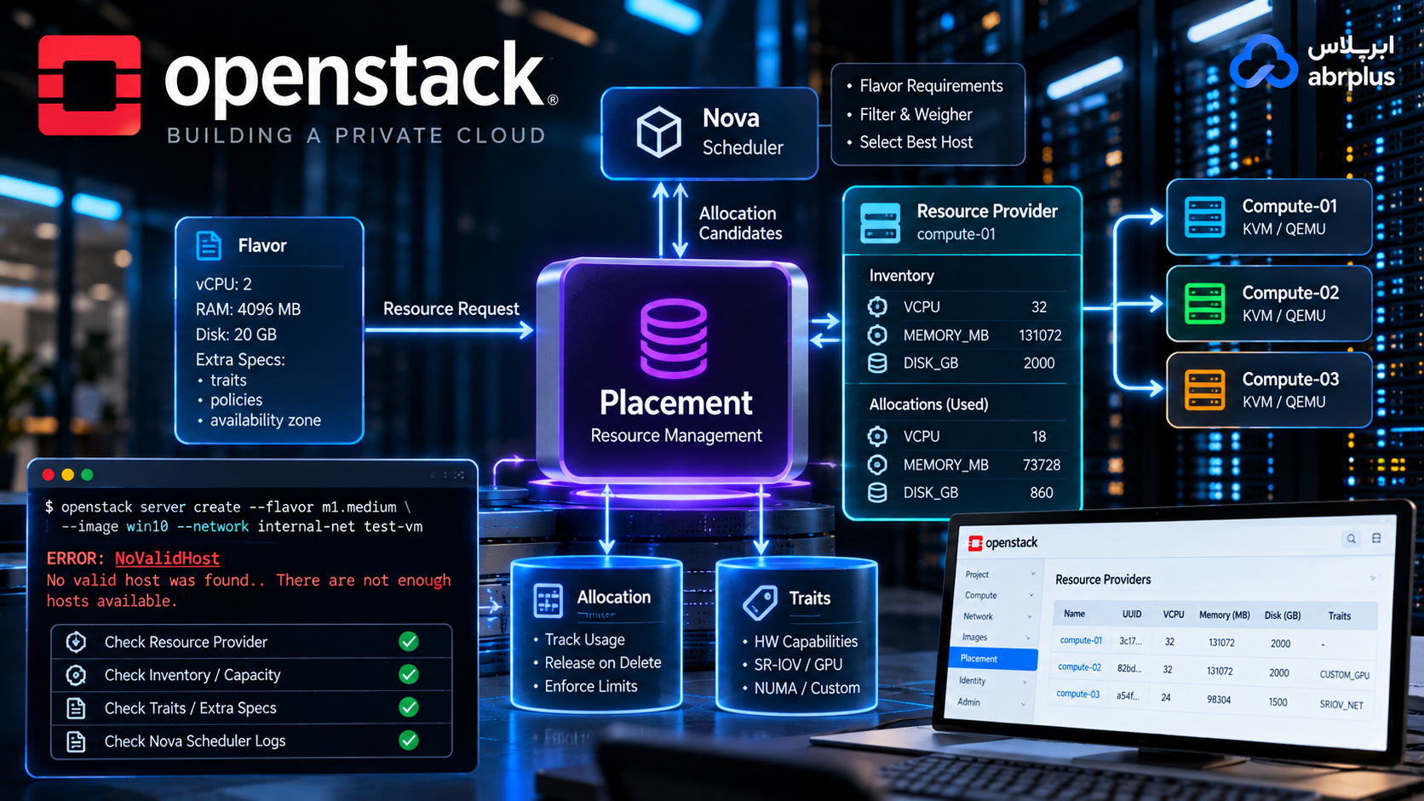
Task: Click the "Resource Request" arrow label
Action: point(451,309)
